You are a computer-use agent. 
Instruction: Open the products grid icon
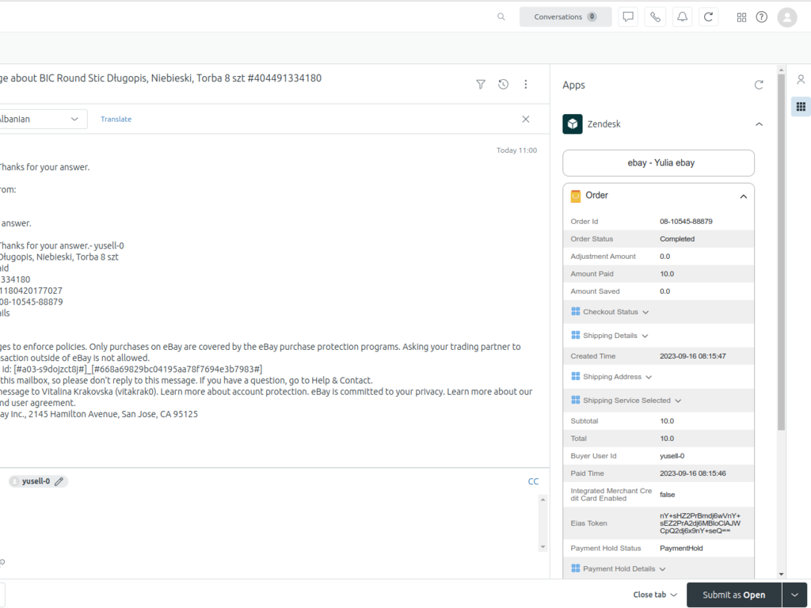point(741,17)
